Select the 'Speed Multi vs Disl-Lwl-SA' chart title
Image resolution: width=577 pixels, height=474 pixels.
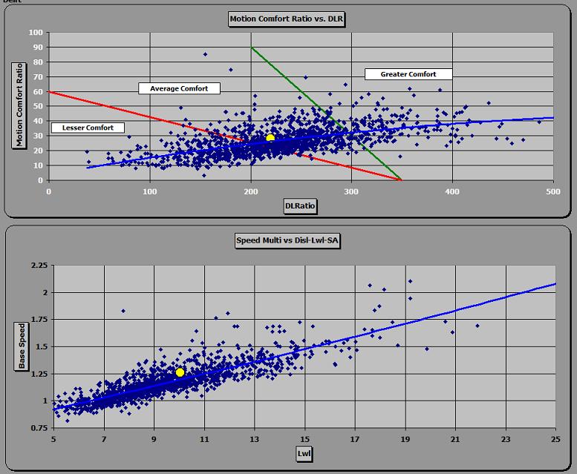click(287, 240)
